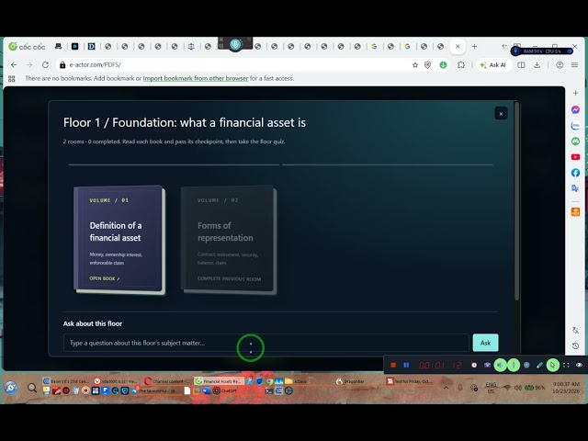Click the Import bookmark from other browser link
The height and width of the screenshot is (441, 588).
point(196,78)
